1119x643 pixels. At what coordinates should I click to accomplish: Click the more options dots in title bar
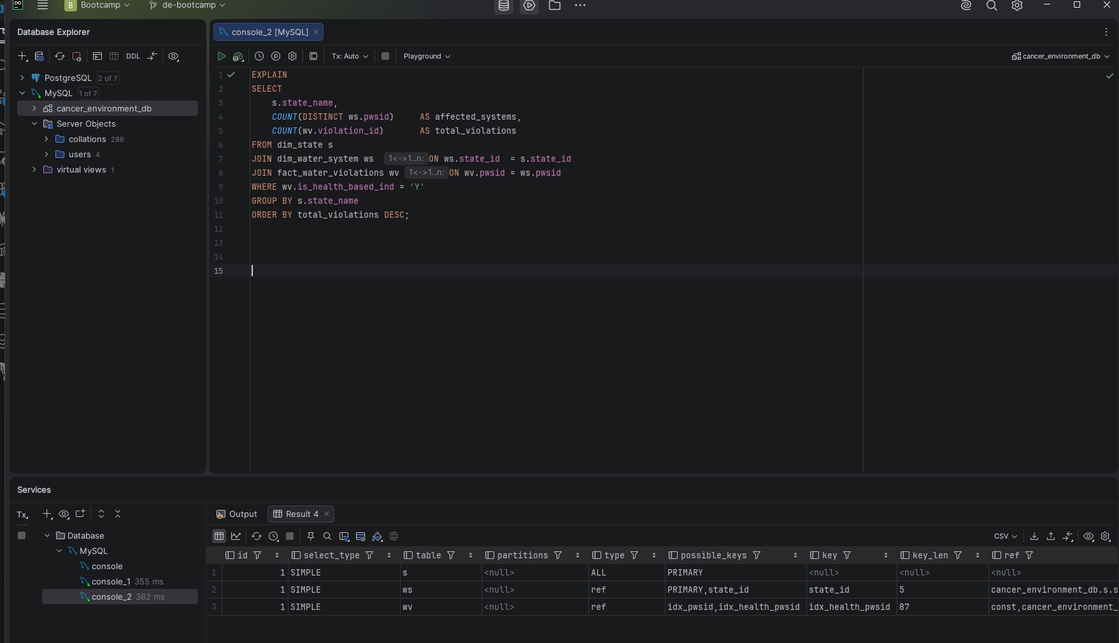(580, 5)
